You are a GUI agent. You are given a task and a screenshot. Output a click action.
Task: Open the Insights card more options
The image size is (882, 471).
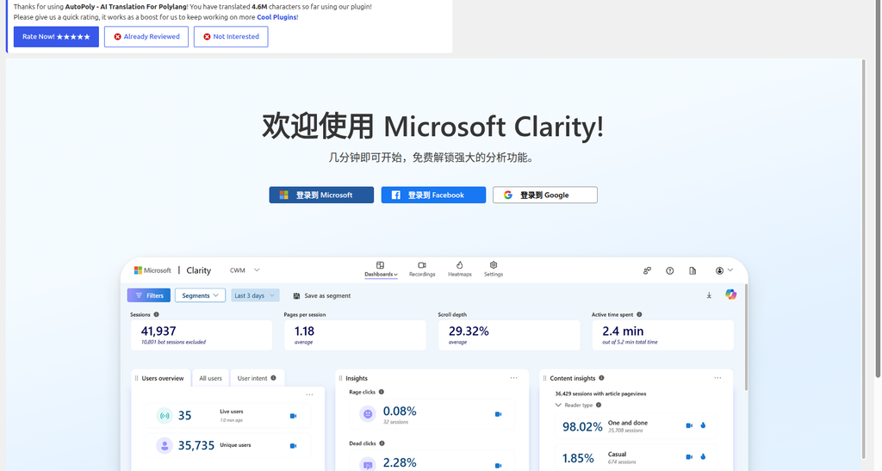pos(513,378)
